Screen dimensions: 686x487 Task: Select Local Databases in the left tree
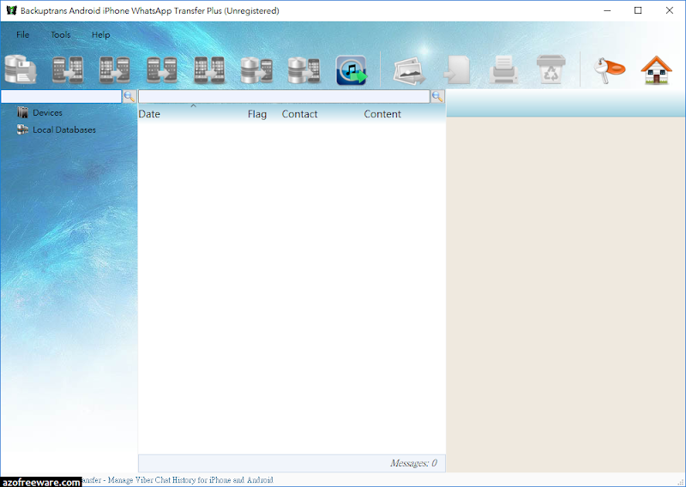pos(63,129)
